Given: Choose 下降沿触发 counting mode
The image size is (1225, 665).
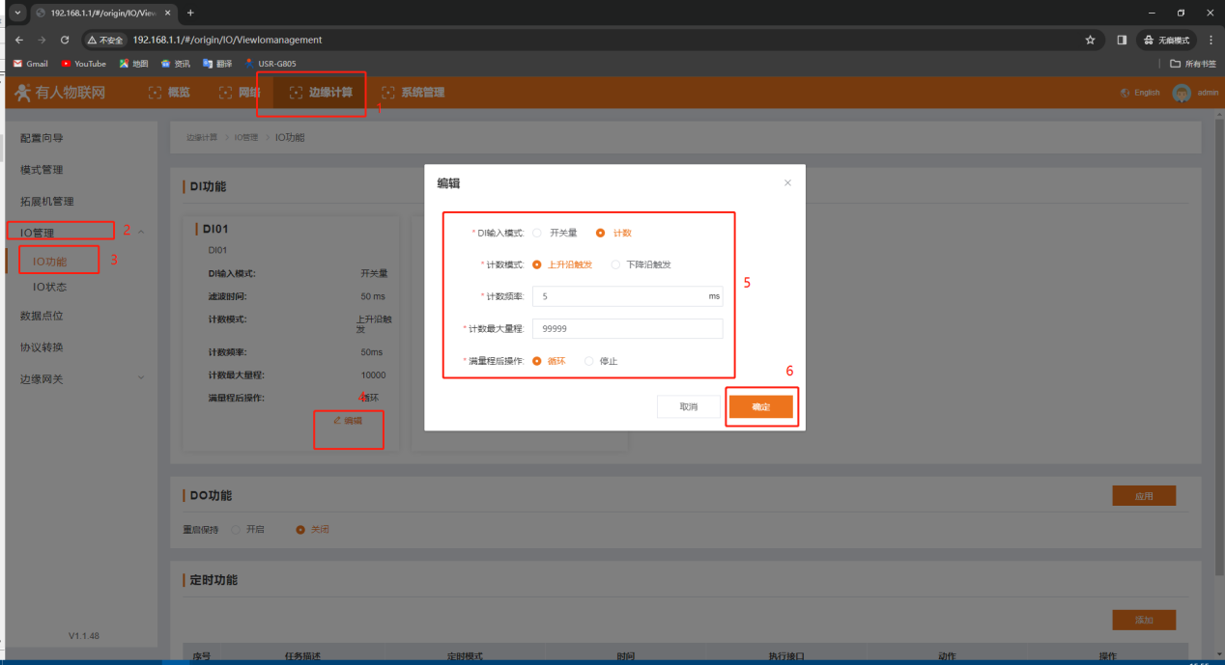Looking at the screenshot, I should [616, 264].
